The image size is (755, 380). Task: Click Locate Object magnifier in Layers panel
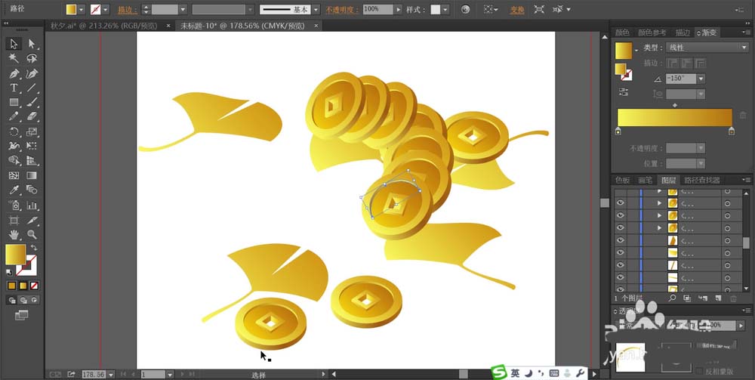[x=673, y=298]
